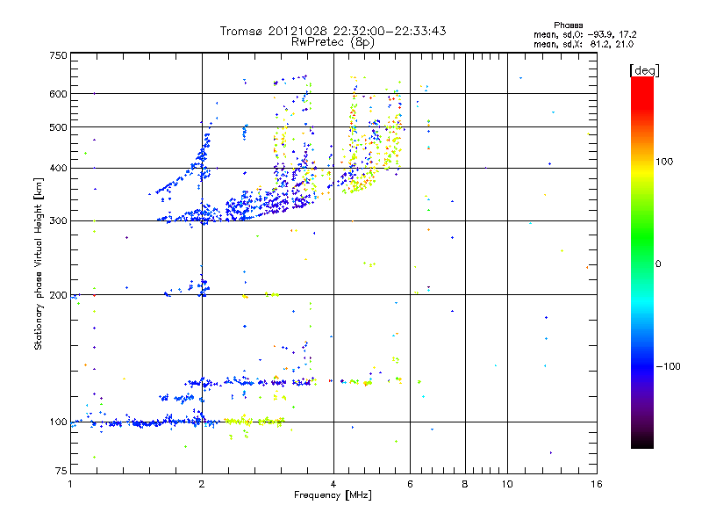Click the Stationary phase Virtual Height axis label

(x=39, y=264)
